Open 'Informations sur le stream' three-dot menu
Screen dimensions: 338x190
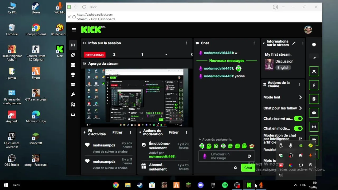click(x=303, y=43)
